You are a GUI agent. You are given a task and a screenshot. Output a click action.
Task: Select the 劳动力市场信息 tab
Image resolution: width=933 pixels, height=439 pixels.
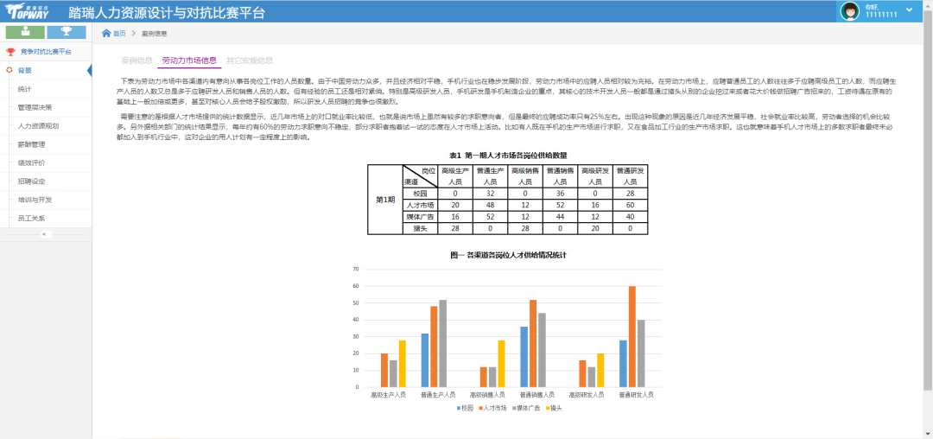pos(189,60)
